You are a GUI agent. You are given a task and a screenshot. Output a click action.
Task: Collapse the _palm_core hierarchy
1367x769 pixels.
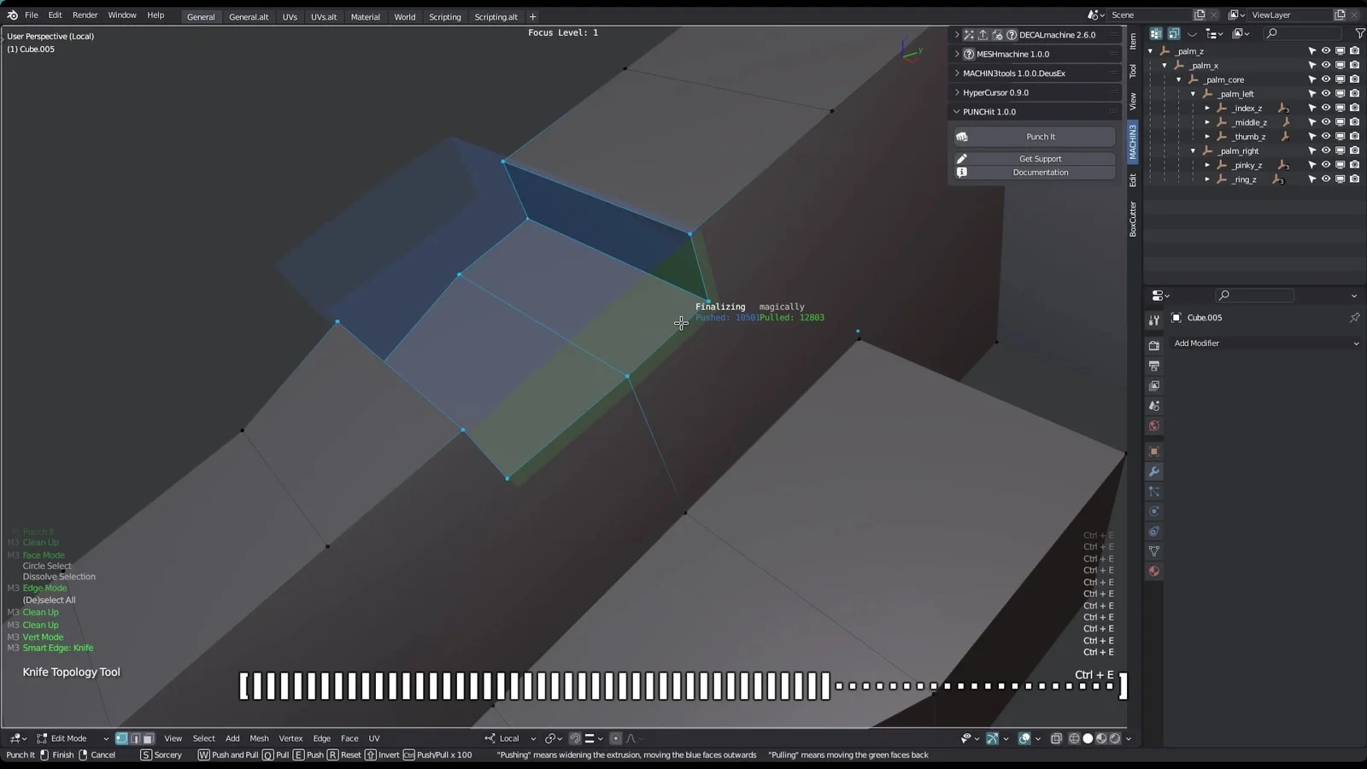pos(1179,79)
